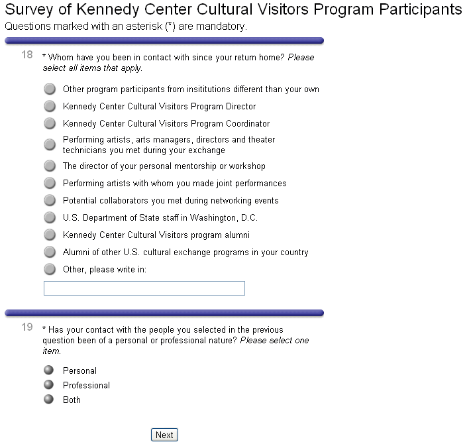Viewport: 469px width, 448px height.
Task: Check the 'Other, please write in' option
Action: click(50, 269)
